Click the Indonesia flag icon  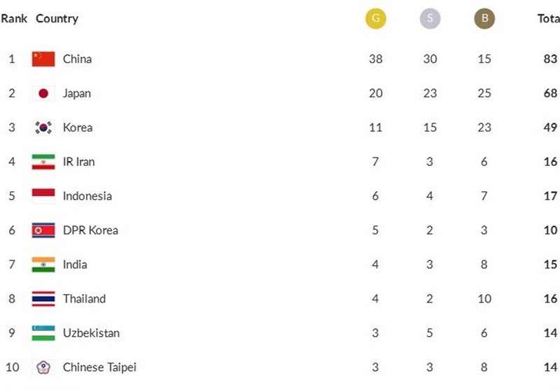[x=43, y=196]
